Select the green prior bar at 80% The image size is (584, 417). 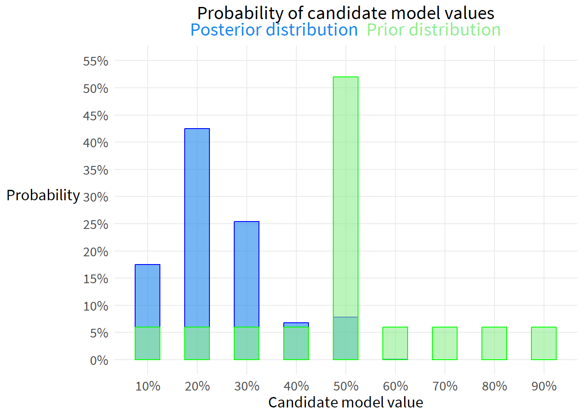(x=494, y=343)
